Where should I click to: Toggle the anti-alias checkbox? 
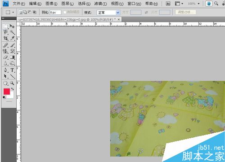point(65,12)
